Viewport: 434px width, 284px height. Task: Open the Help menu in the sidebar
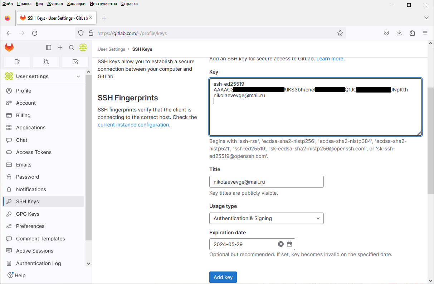16,275
